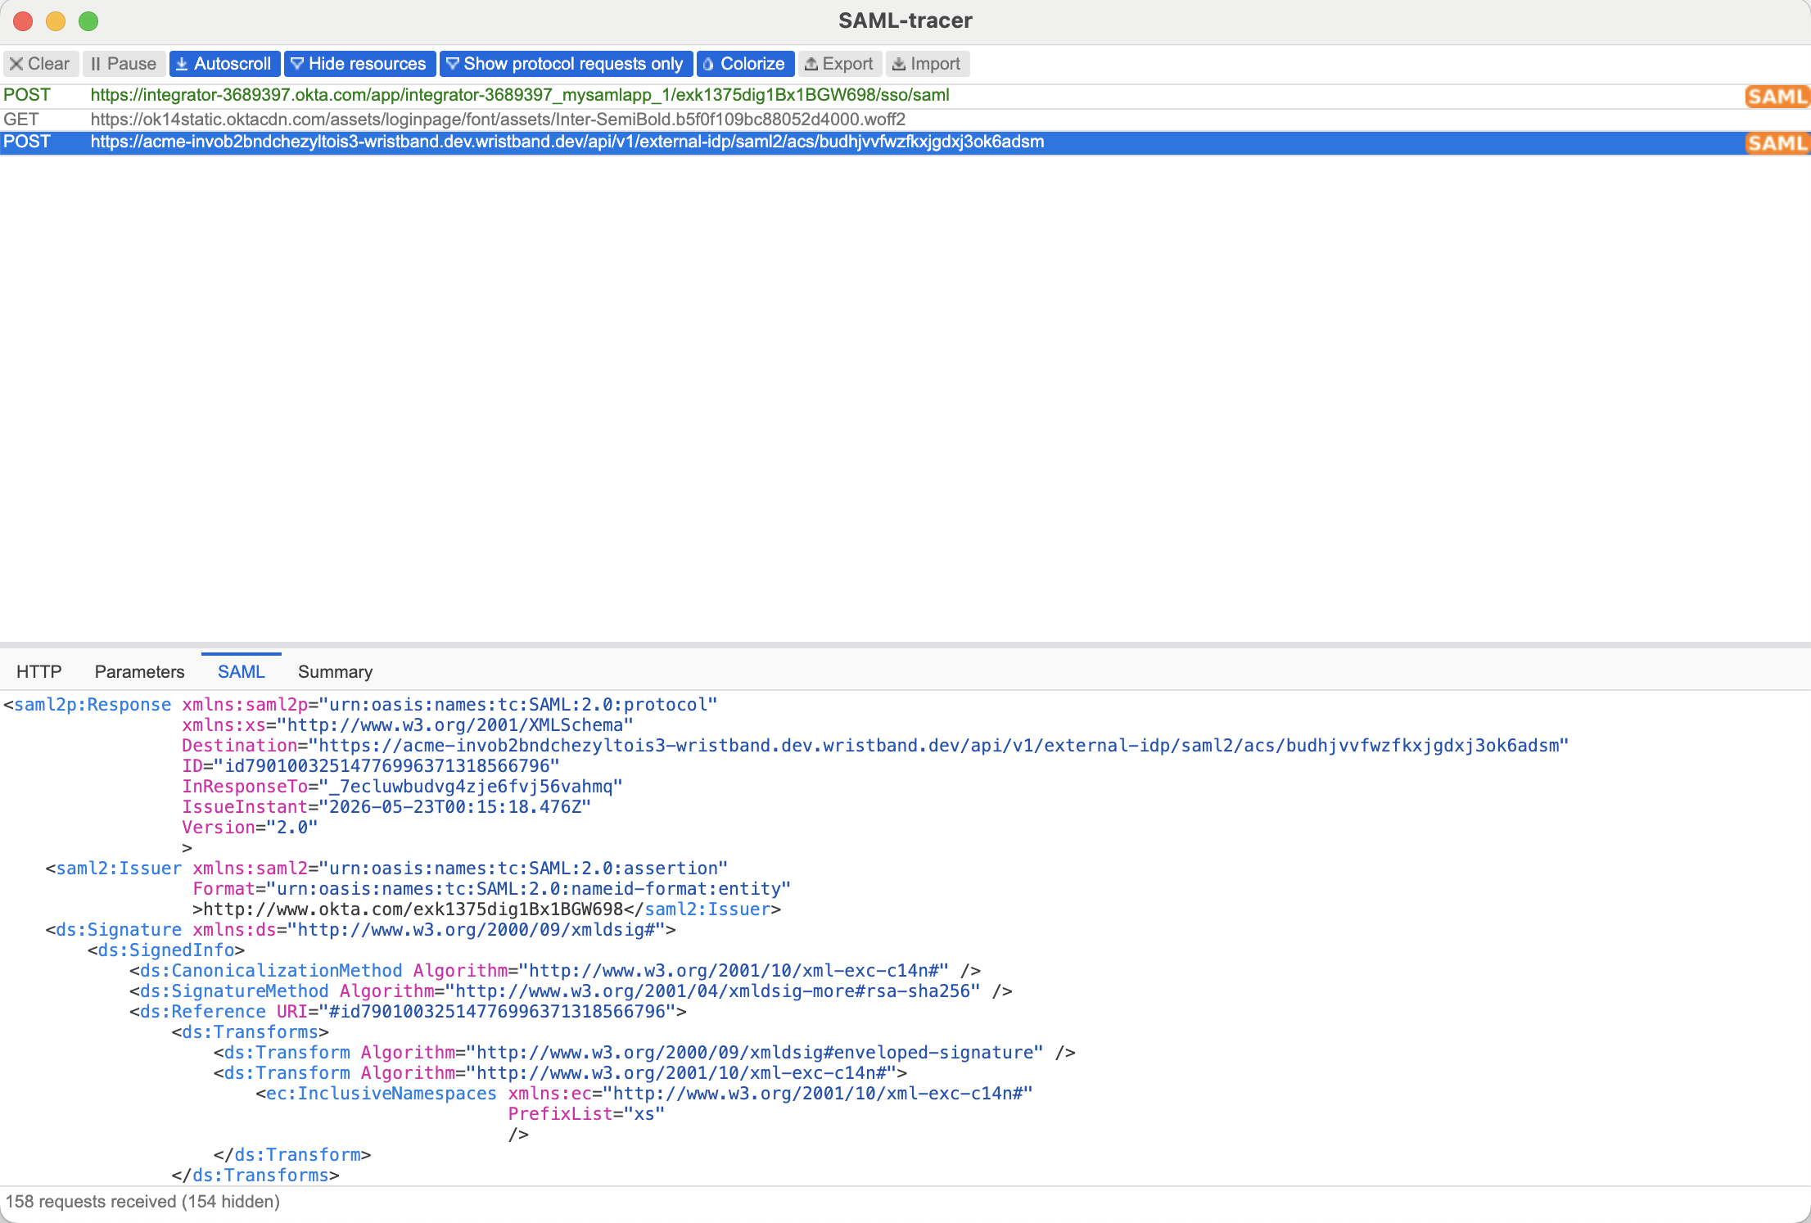This screenshot has height=1223, width=1811.
Task: Click the Format nameid-format:entity attribute
Action: (x=491, y=889)
